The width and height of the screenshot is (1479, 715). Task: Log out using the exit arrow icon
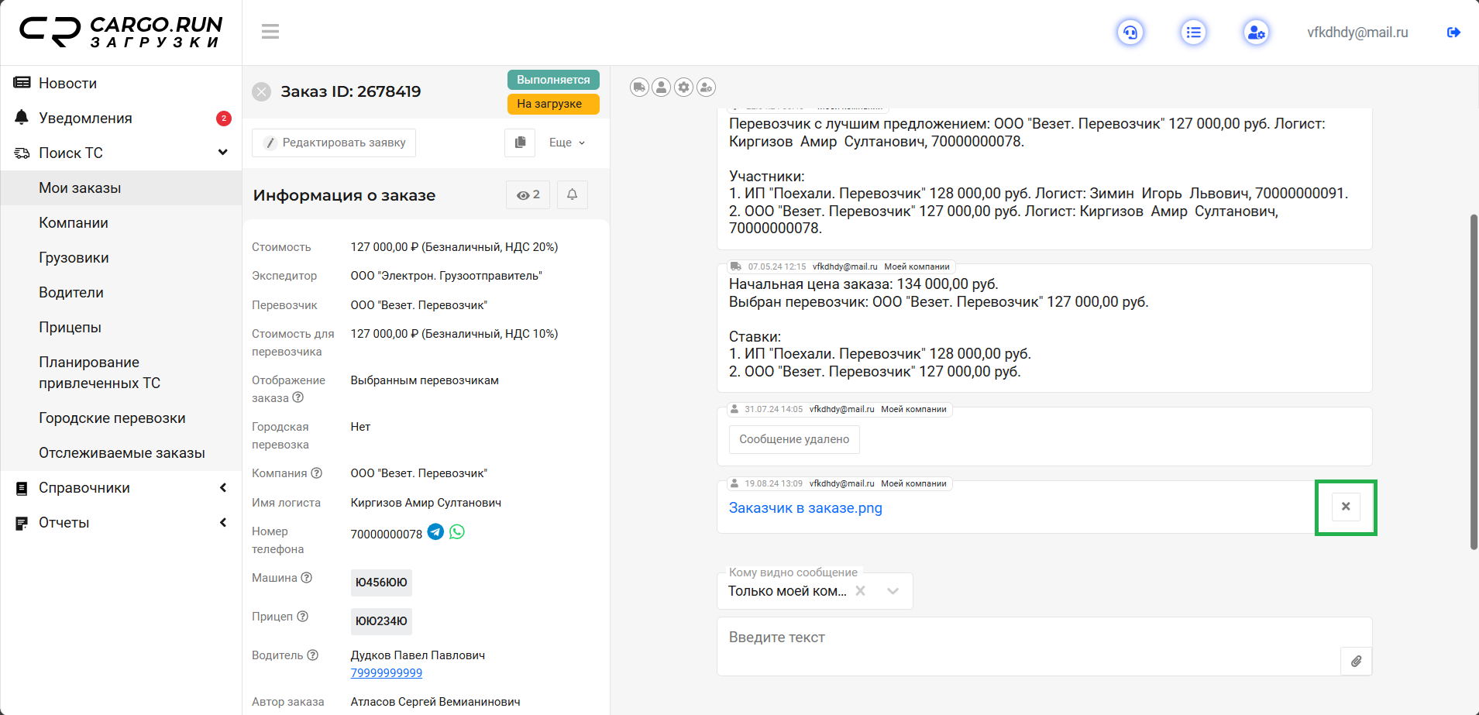tap(1453, 33)
